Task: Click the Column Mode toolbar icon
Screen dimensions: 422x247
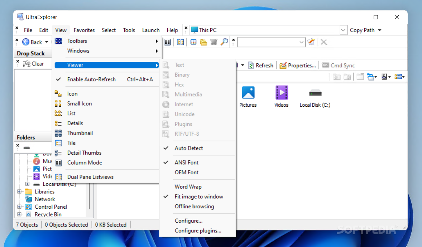Action: pos(167,42)
